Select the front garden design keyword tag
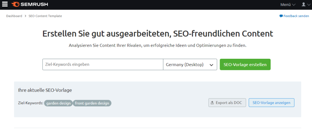Image resolution: width=312 pixels, height=137 pixels. (92, 103)
